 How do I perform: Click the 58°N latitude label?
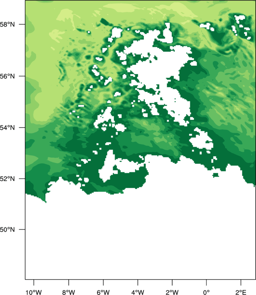(x=7, y=24)
